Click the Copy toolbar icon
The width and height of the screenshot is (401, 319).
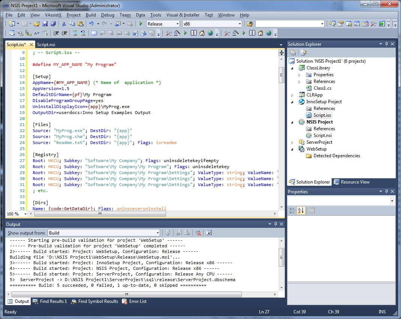pos(72,24)
